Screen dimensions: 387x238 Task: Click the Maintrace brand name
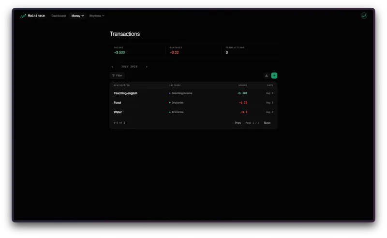(x=36, y=16)
